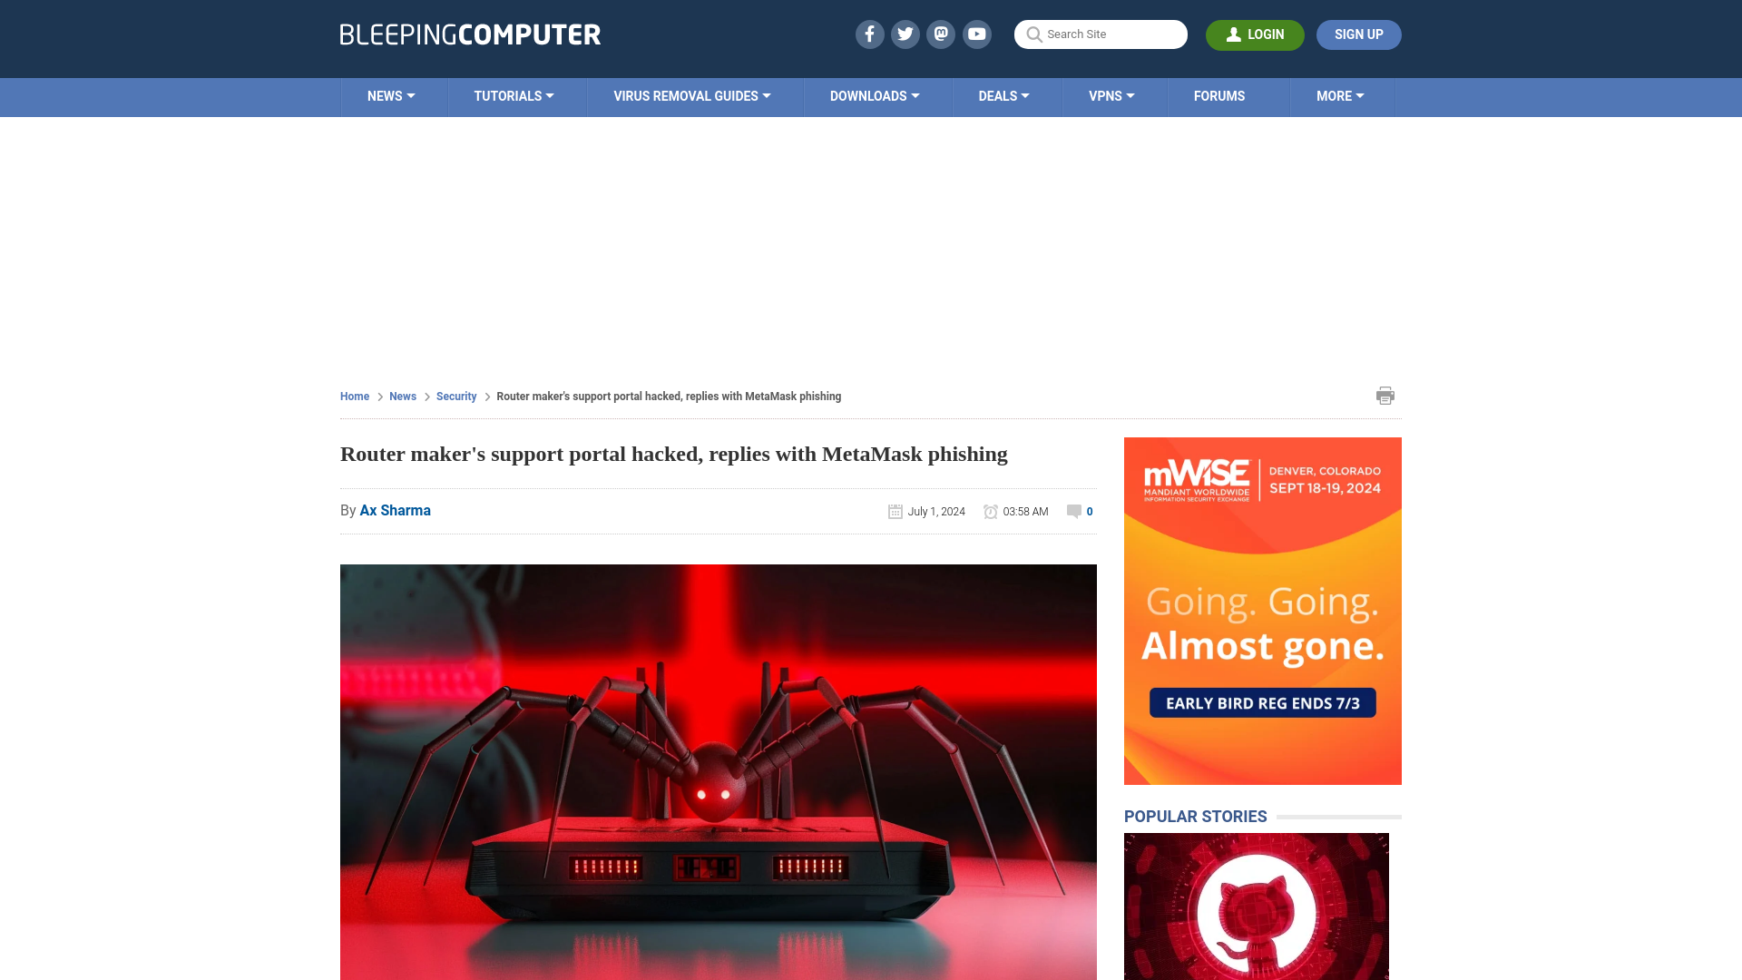Click the search magnifier icon
The width and height of the screenshot is (1742, 980).
pyautogui.click(x=1032, y=34)
